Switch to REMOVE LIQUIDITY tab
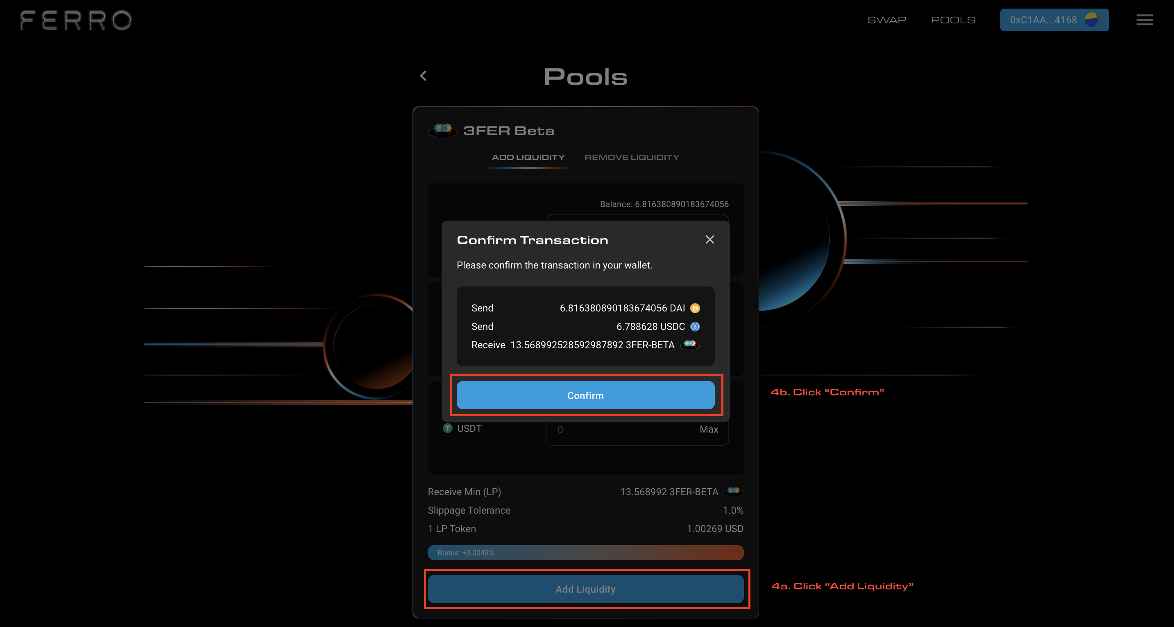The height and width of the screenshot is (627, 1174). point(632,157)
